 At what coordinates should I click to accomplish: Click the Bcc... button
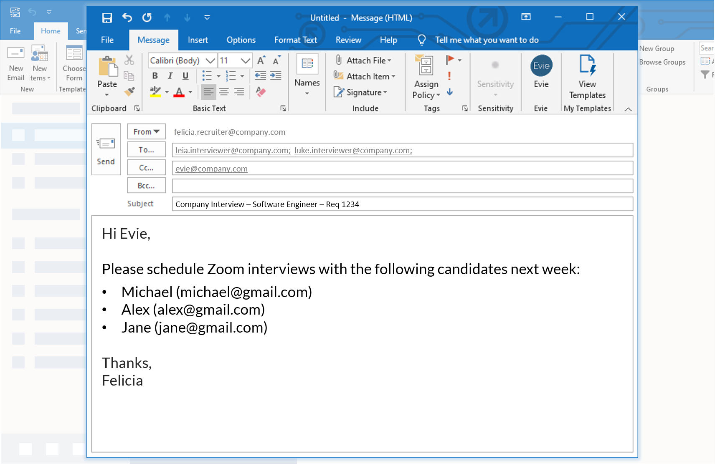coord(146,186)
